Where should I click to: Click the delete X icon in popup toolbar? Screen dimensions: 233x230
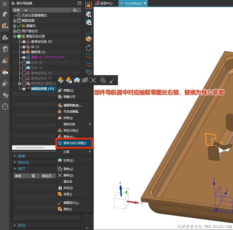coord(93,80)
